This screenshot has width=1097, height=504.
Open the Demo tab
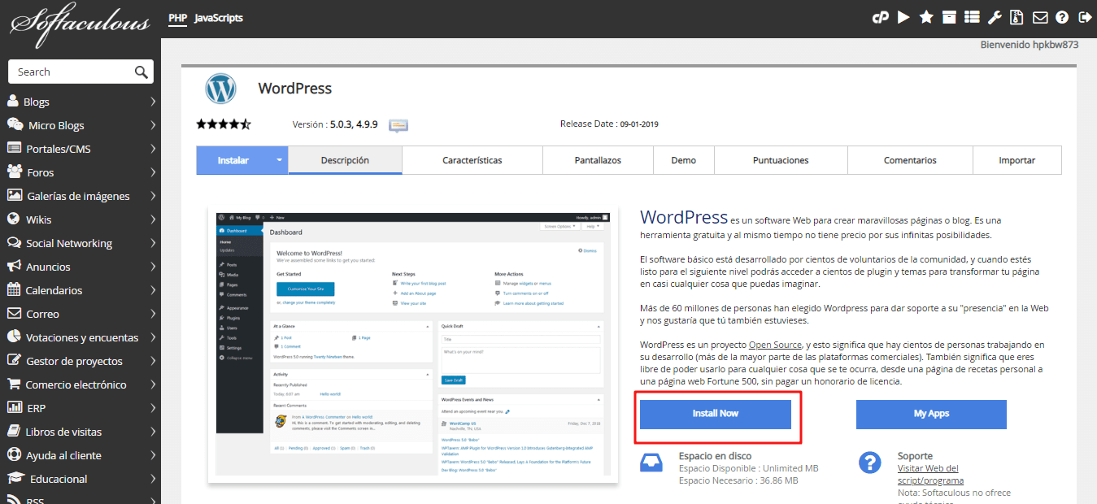point(684,160)
